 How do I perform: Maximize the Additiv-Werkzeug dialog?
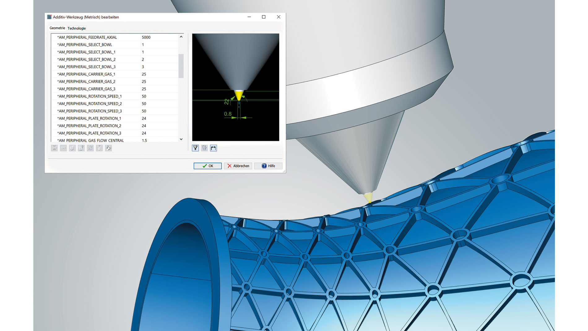(264, 17)
